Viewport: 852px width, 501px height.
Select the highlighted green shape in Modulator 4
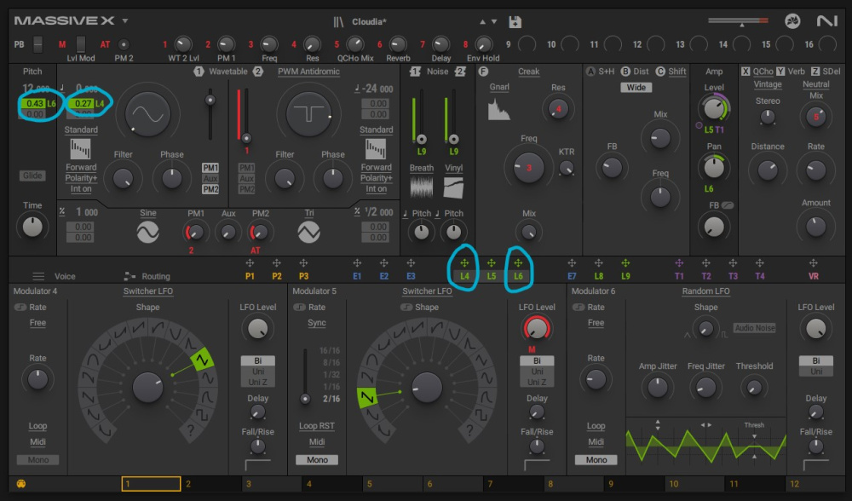click(202, 360)
